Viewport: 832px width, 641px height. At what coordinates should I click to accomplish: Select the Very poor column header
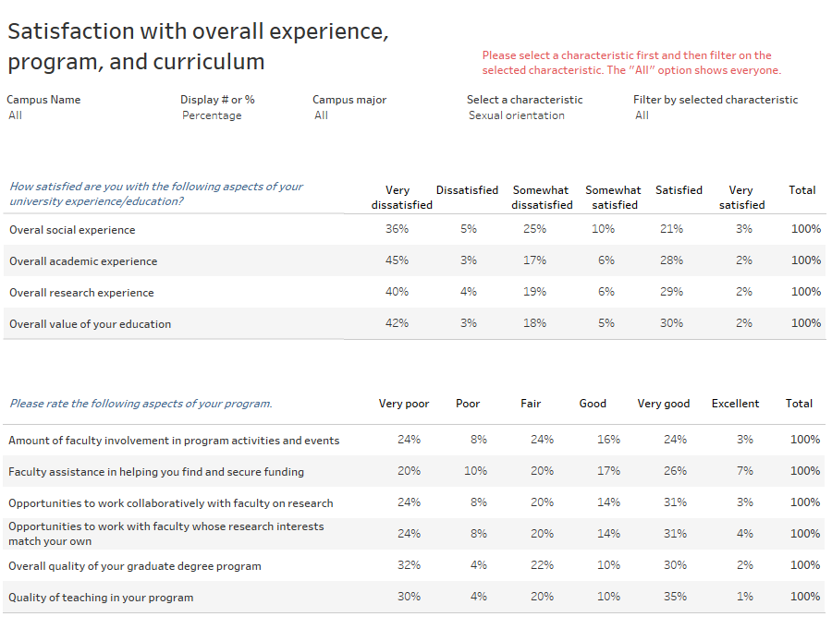click(404, 404)
